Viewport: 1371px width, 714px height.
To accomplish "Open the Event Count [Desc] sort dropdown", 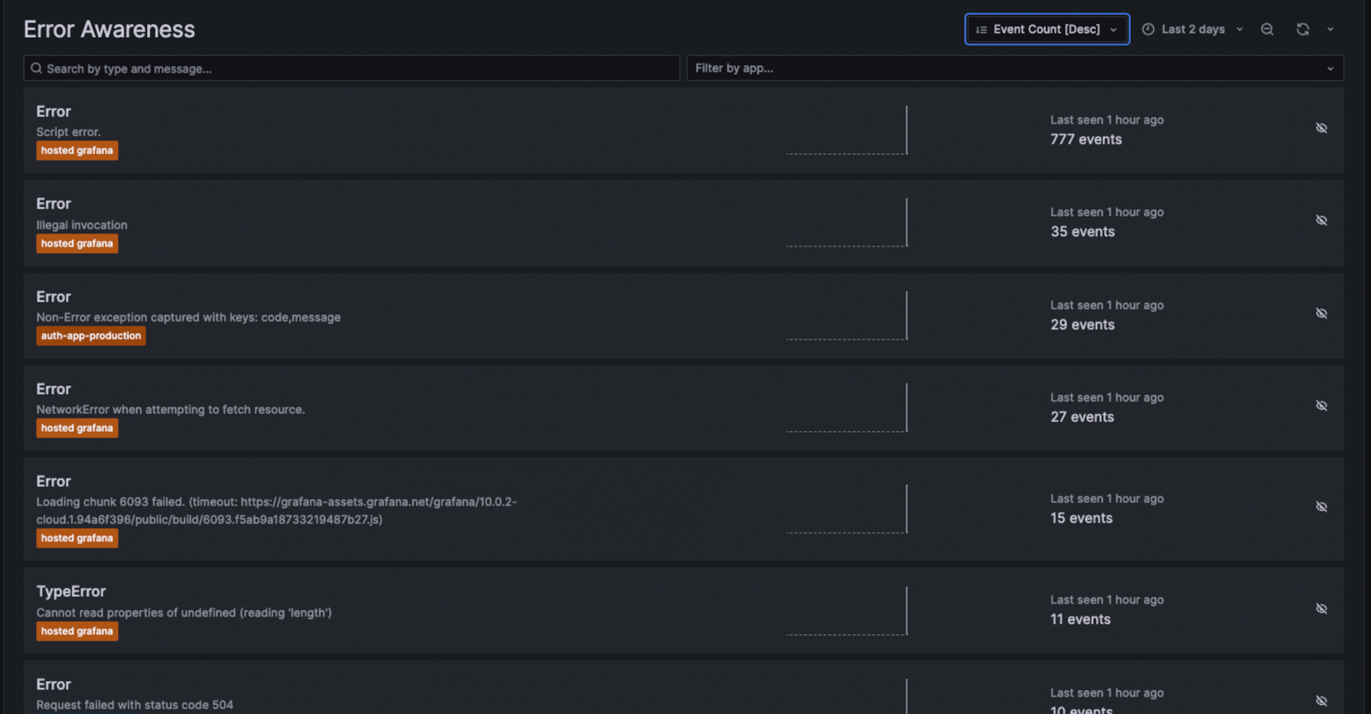I will [1047, 29].
